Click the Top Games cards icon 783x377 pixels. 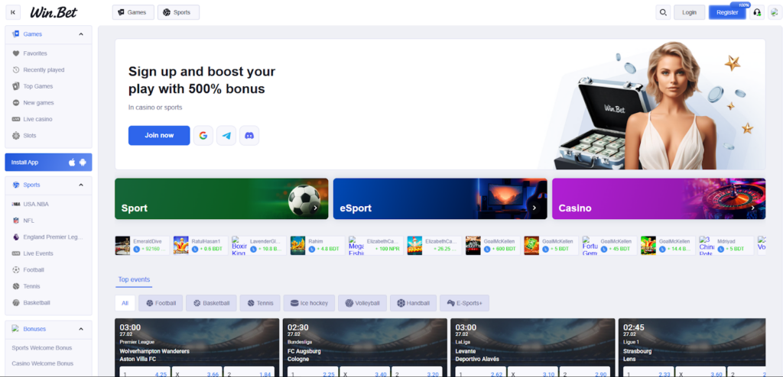(x=15, y=86)
